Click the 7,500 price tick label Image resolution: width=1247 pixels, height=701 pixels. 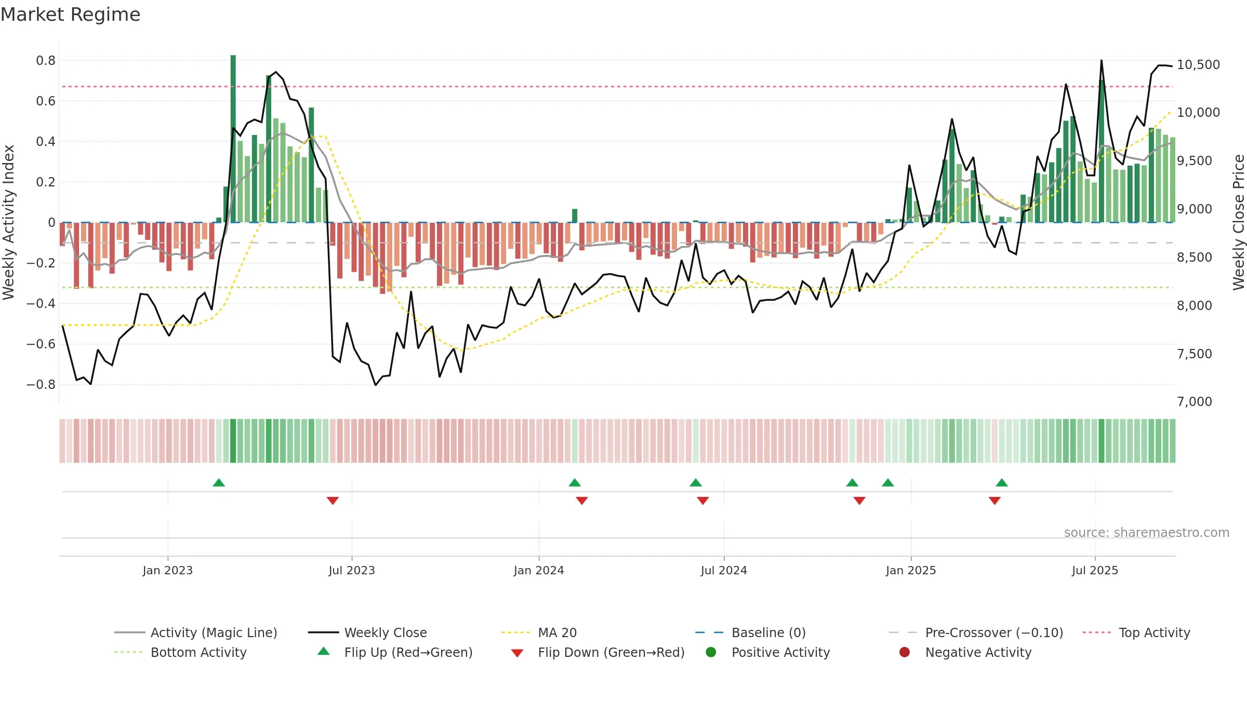[x=1195, y=354]
